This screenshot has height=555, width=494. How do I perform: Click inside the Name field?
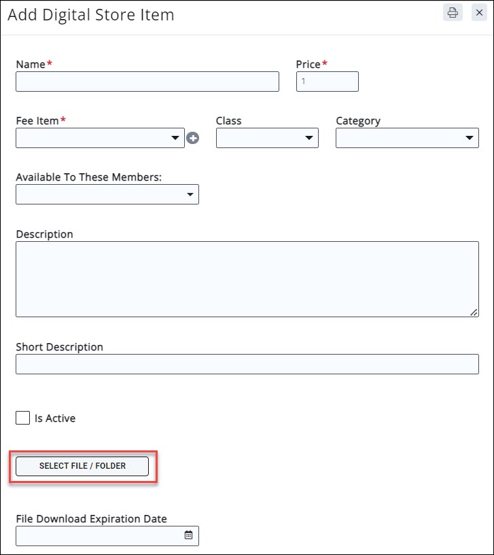(146, 81)
